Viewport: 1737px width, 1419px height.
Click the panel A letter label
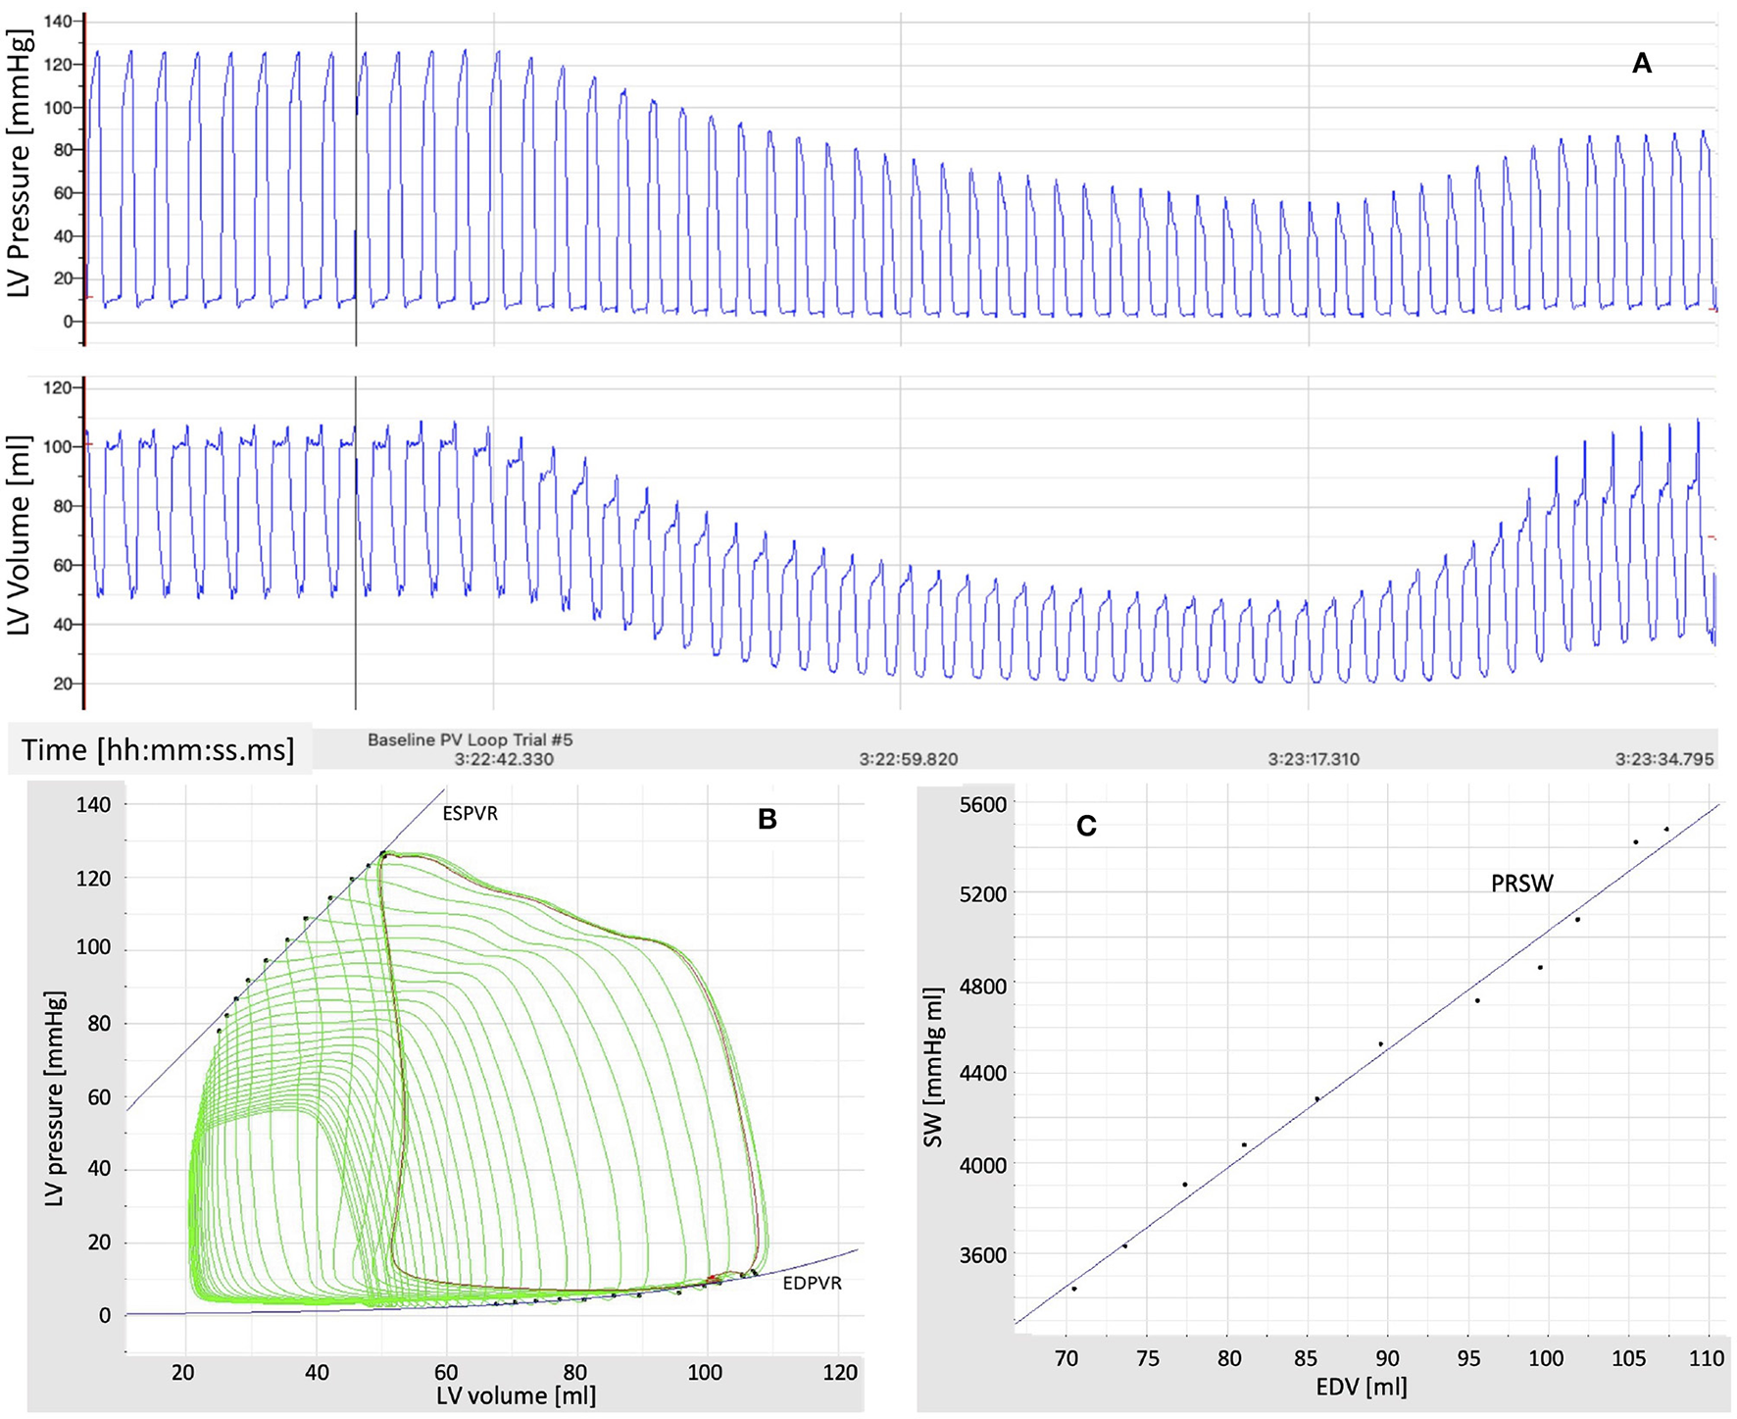point(1641,65)
